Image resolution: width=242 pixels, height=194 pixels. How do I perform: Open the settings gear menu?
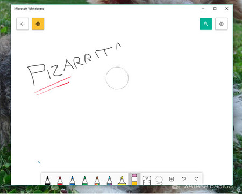pos(222,24)
